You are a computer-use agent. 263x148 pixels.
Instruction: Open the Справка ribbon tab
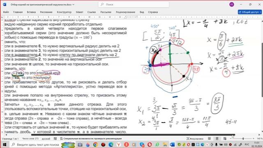coord(153,12)
